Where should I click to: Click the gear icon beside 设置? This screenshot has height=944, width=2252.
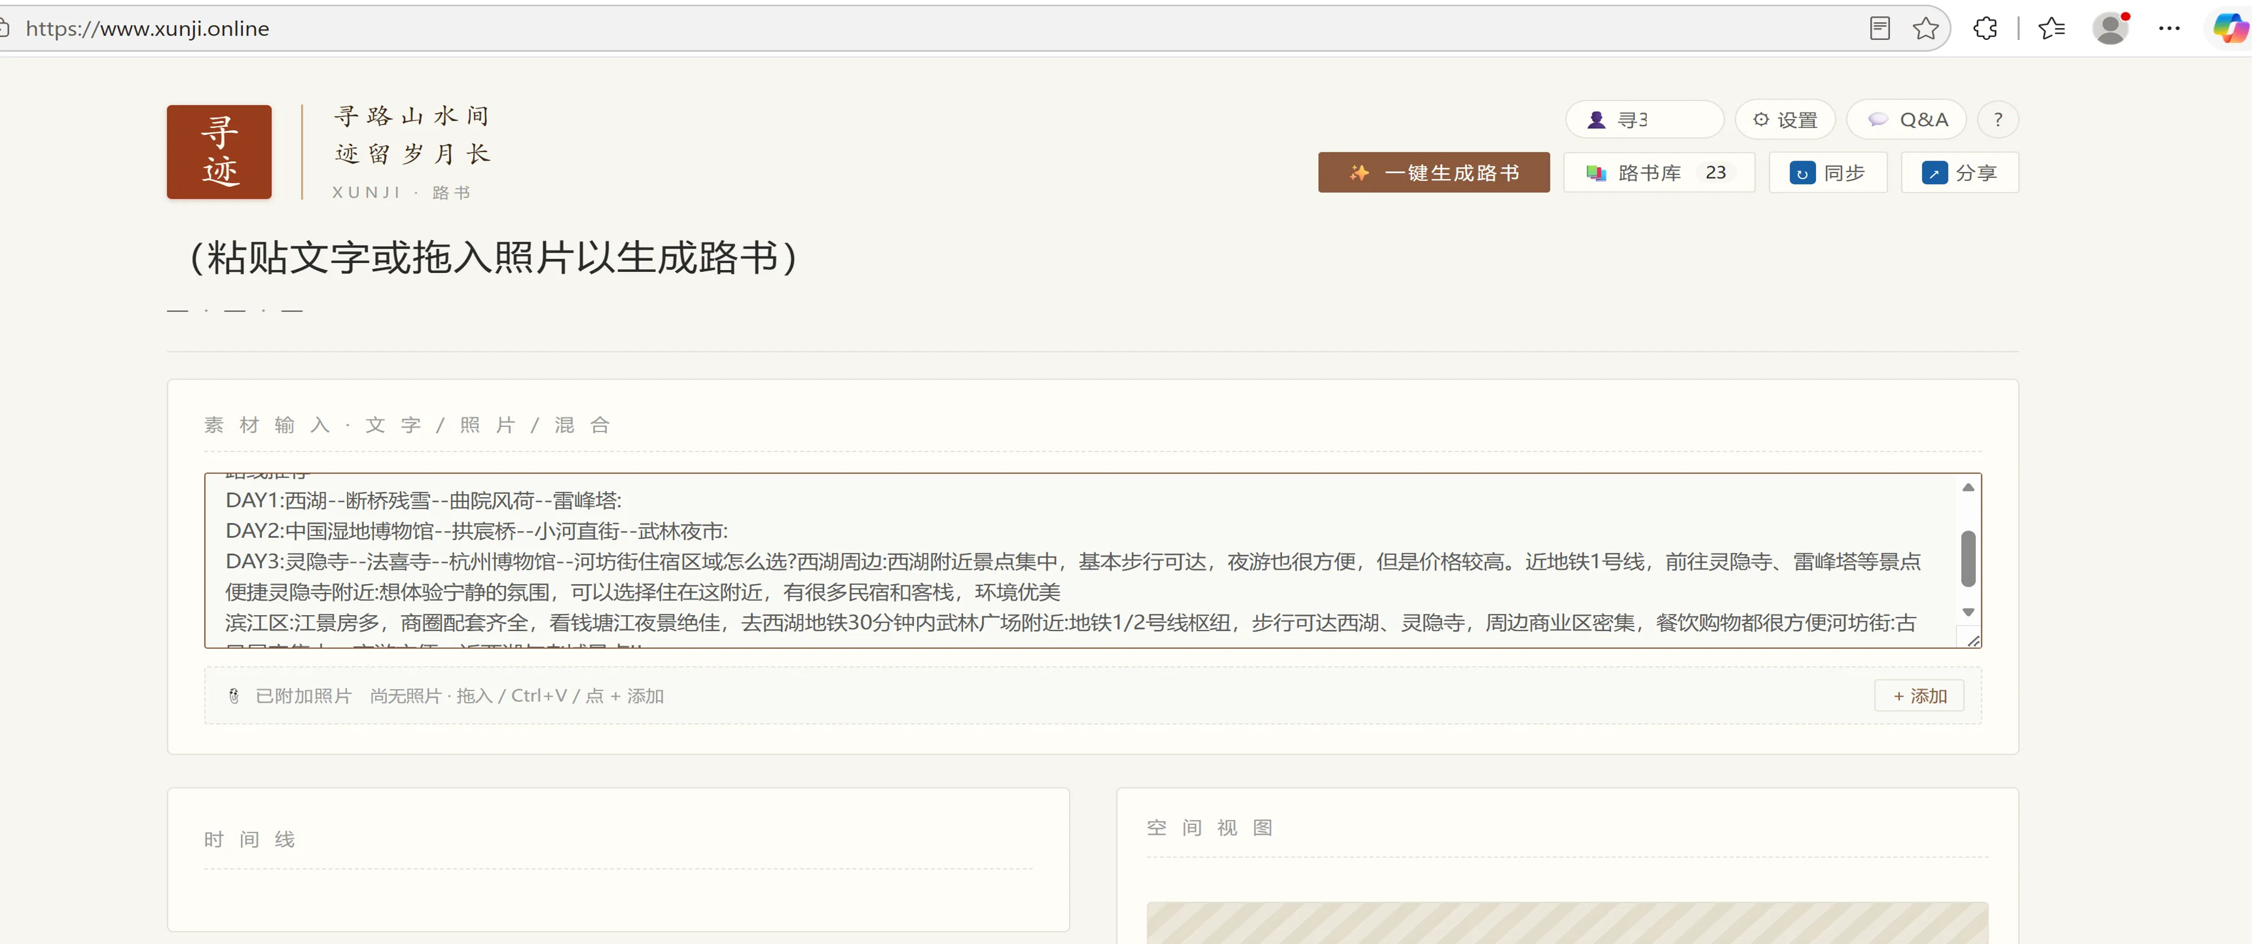click(x=1760, y=119)
